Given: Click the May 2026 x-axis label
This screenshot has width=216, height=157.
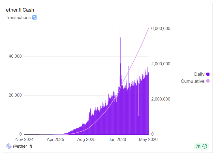Looking at the screenshot, I should [148, 139].
